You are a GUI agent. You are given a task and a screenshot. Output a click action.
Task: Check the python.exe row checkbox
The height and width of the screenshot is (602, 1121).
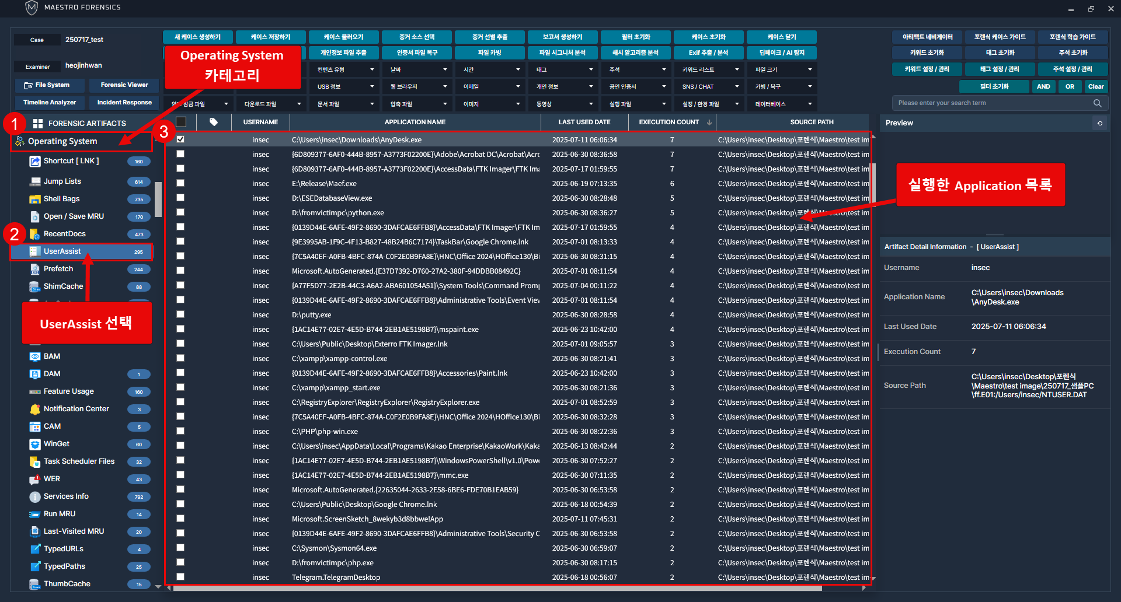[x=180, y=212]
